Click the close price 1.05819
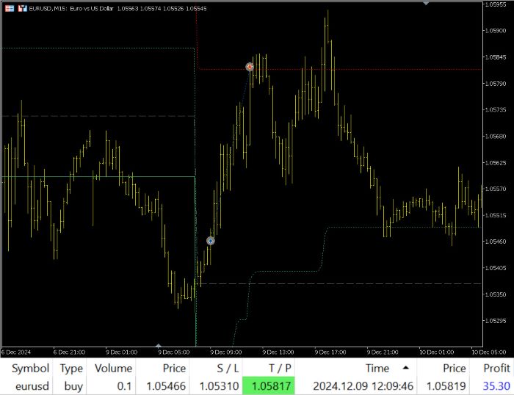Image resolution: width=514 pixels, height=395 pixels. (446, 386)
